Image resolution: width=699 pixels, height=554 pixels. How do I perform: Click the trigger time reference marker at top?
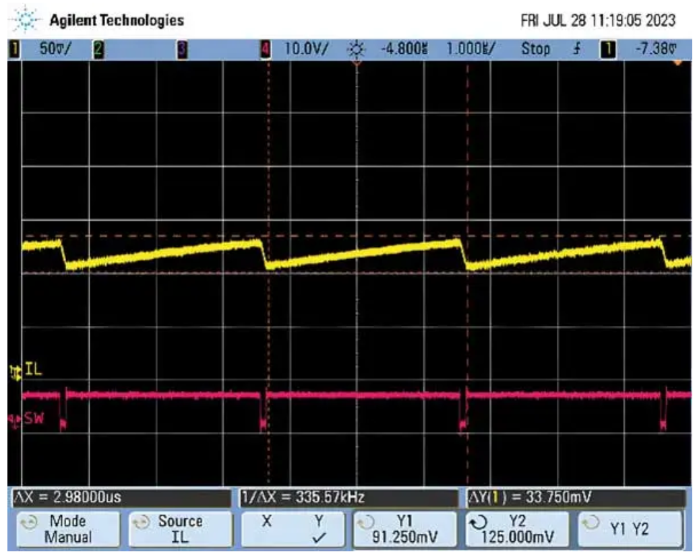click(x=357, y=64)
